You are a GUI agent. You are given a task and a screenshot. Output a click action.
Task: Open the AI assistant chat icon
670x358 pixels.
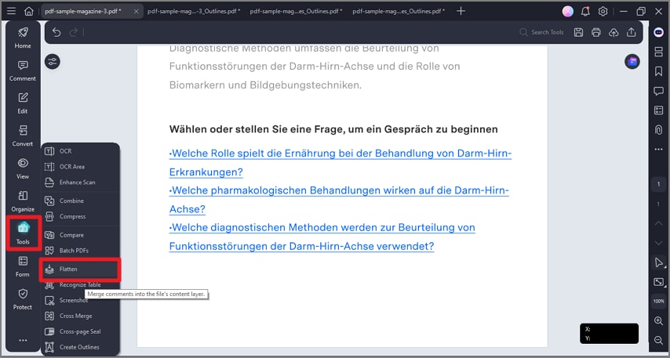pos(658,32)
